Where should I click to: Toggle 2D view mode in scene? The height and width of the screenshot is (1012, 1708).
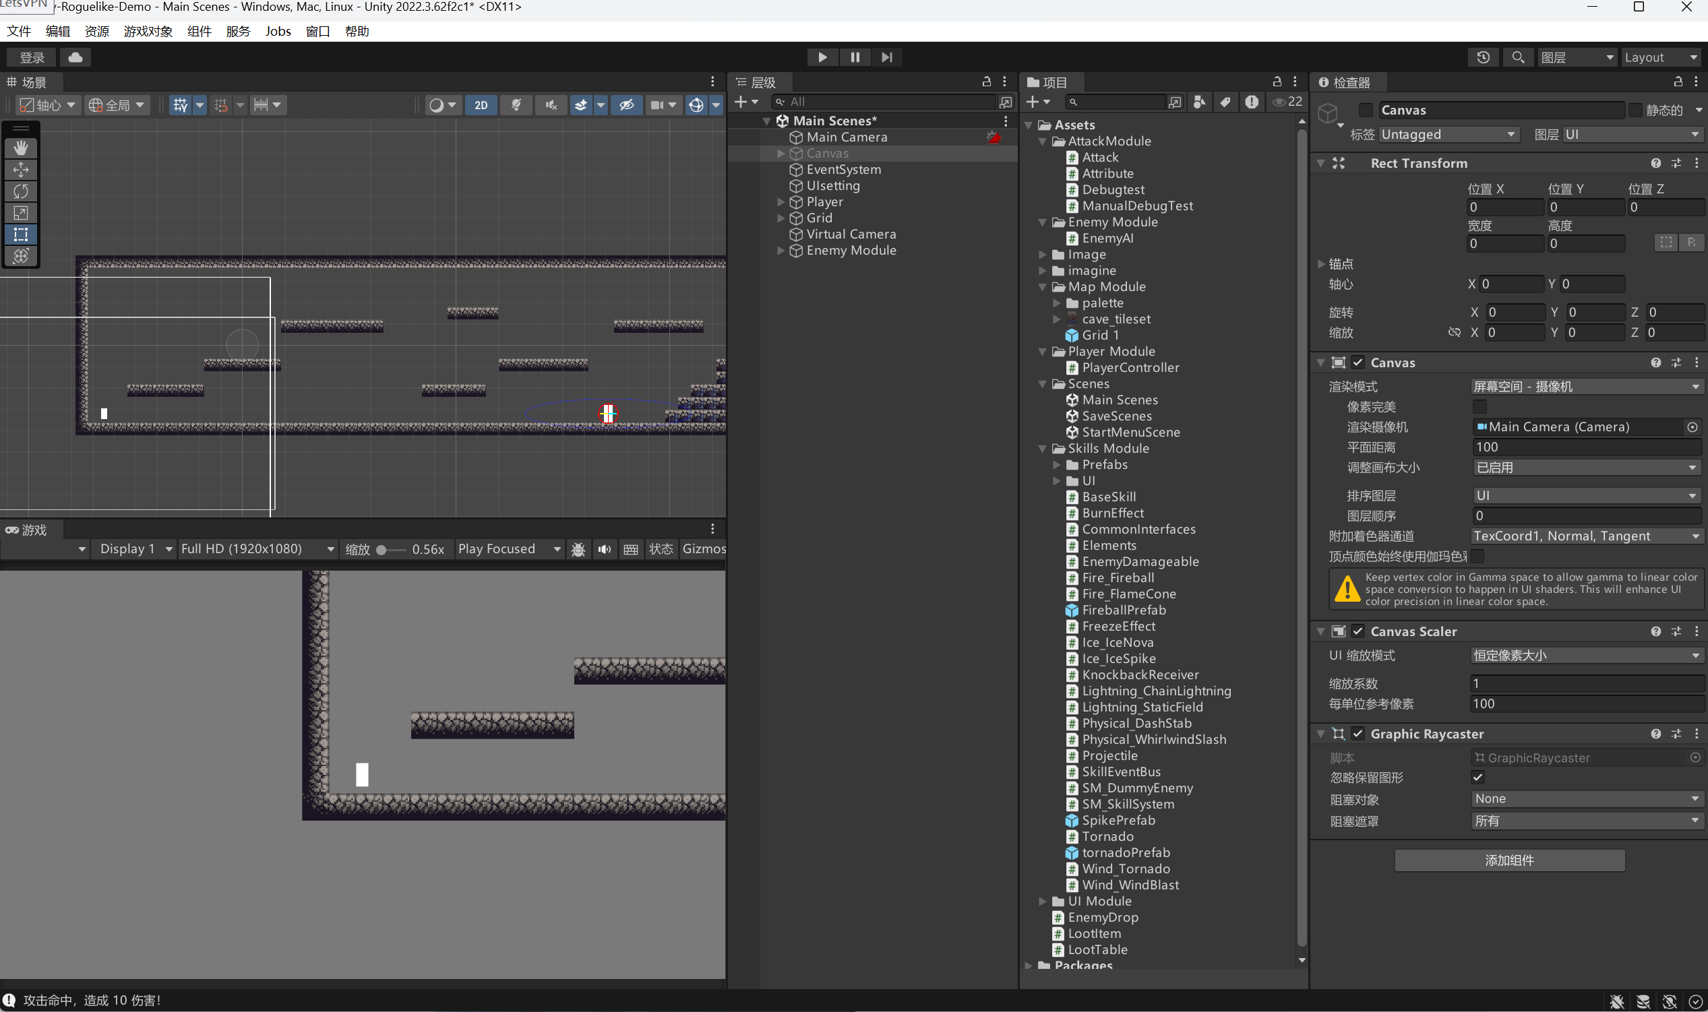click(481, 105)
